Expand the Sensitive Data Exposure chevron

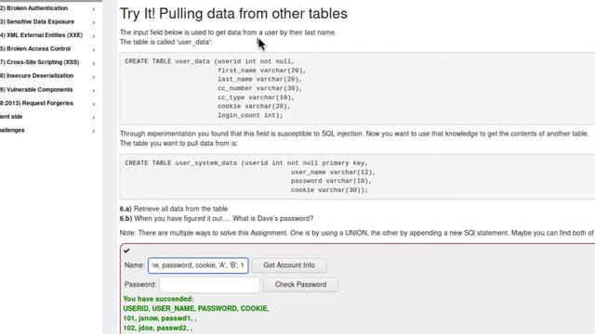(x=93, y=22)
